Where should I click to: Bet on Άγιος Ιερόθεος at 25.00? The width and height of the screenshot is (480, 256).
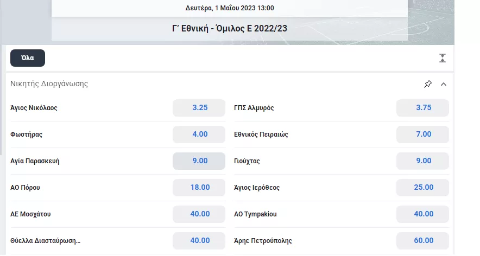[x=422, y=188]
